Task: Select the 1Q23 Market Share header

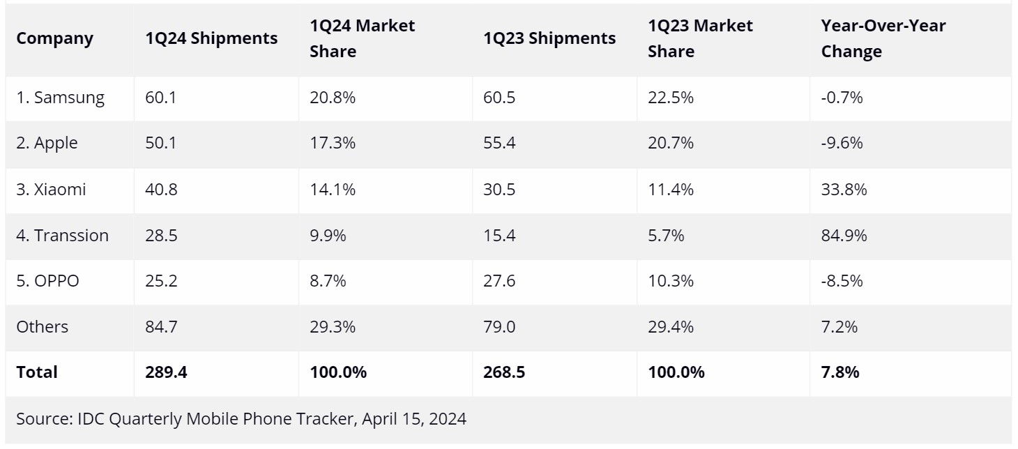Action: 700,38
